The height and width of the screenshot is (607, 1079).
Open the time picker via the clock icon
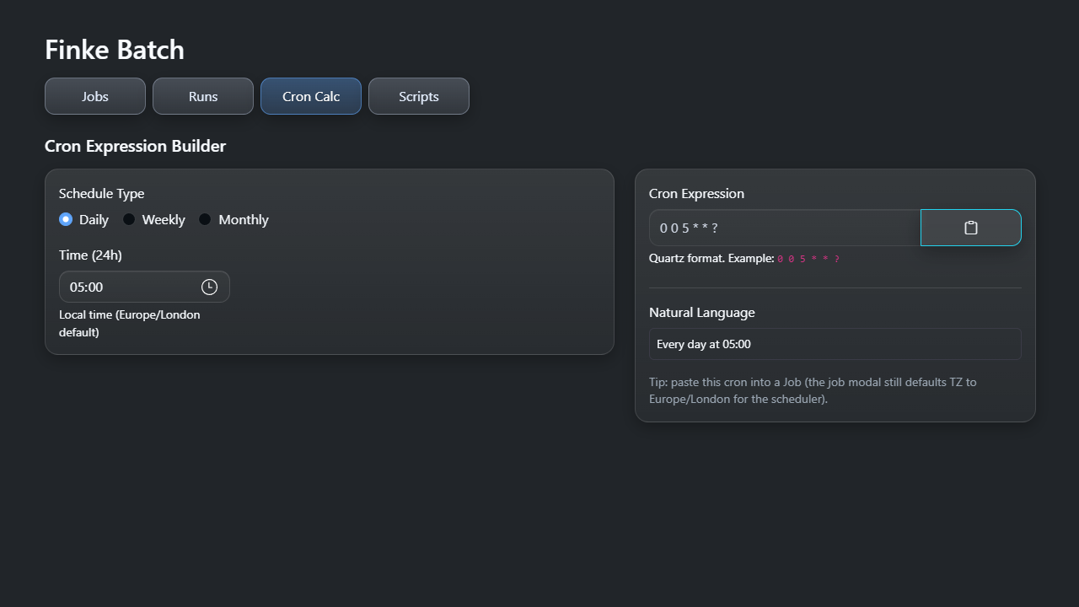click(x=208, y=287)
